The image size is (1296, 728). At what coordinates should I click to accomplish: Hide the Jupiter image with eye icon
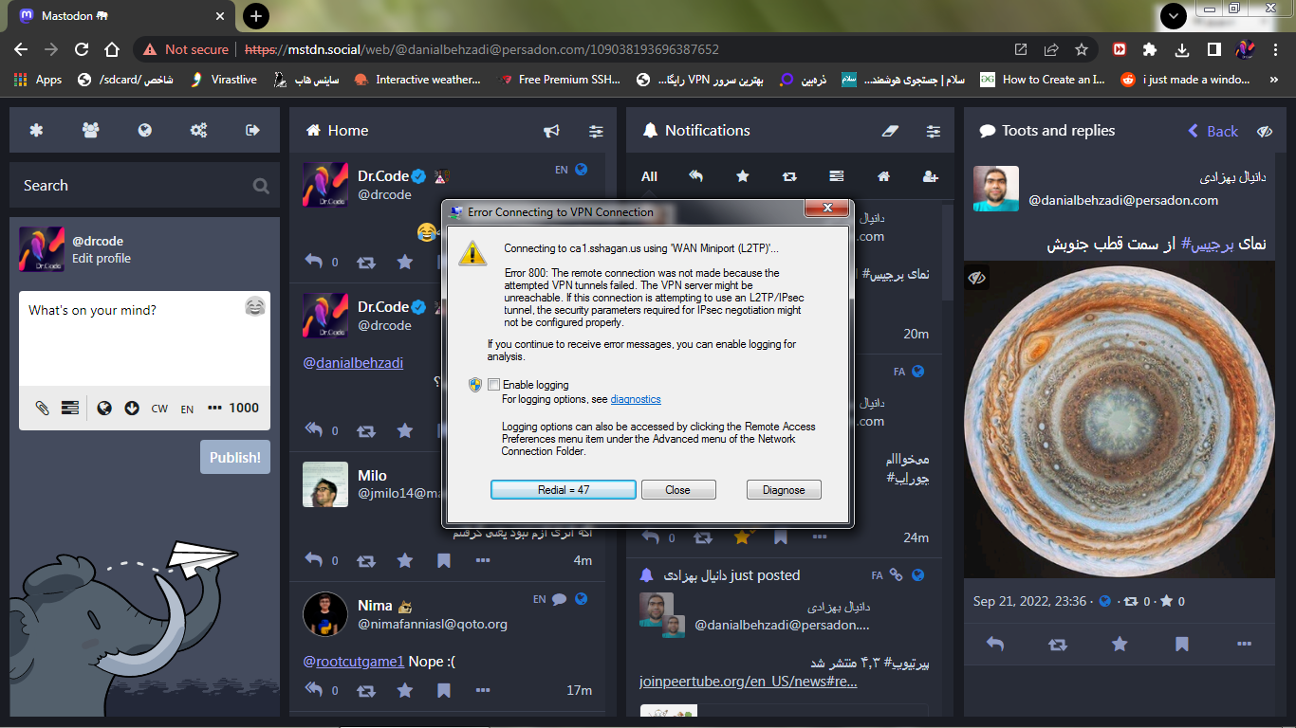pyautogui.click(x=977, y=278)
